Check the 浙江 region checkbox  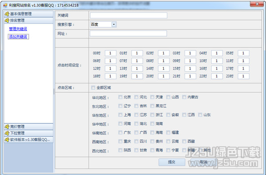[x=152, y=115]
